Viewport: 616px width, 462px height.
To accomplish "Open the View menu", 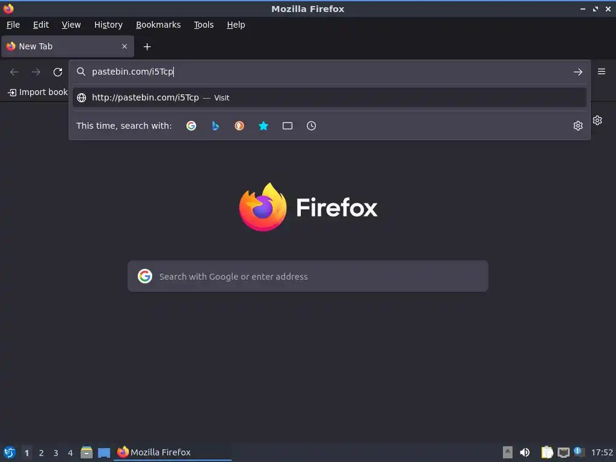I will [71, 25].
